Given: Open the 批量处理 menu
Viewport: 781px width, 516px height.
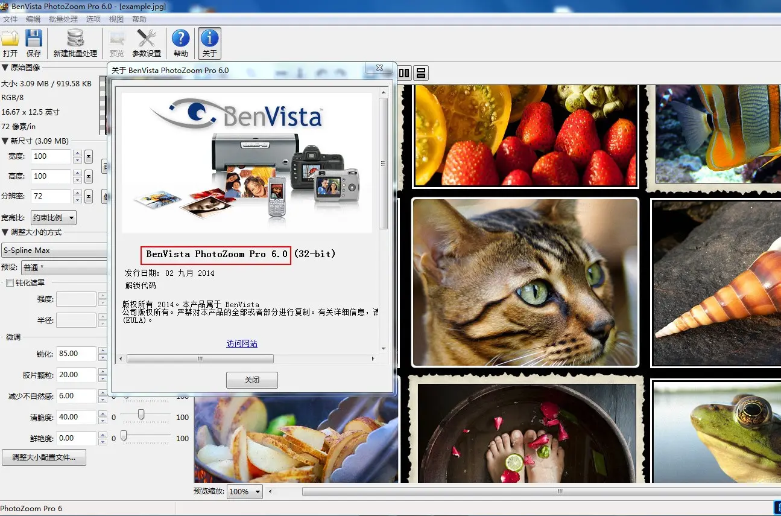Looking at the screenshot, I should click(x=63, y=19).
